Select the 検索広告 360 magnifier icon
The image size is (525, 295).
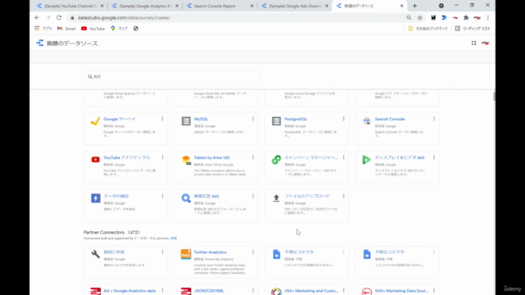coord(186,198)
